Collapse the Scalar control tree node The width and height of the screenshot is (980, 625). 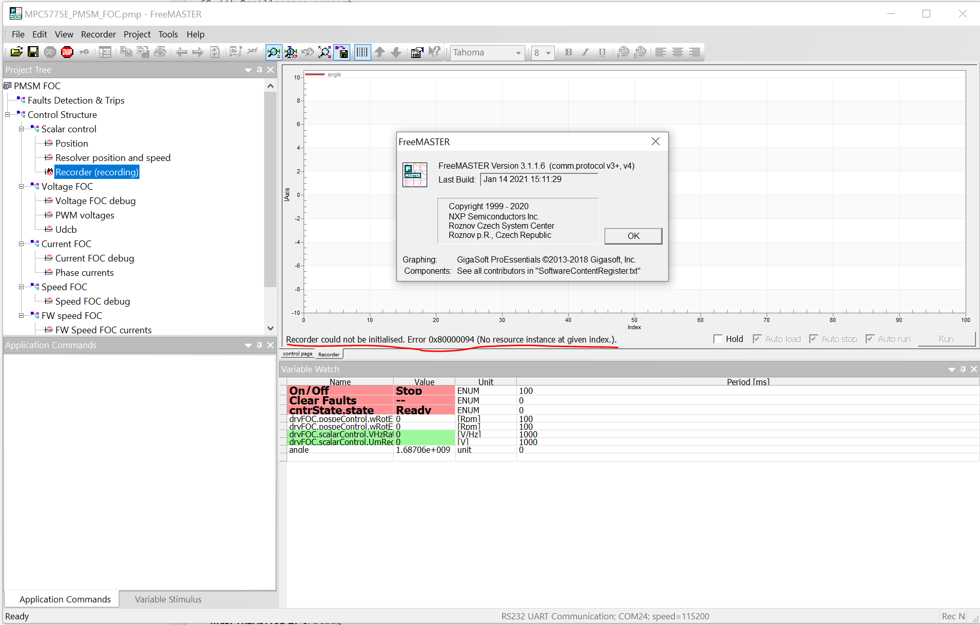(x=21, y=129)
